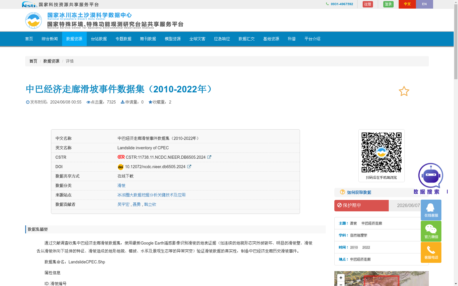Go to 数据资源 in the breadcrumb
This screenshot has height=286, width=458.
coord(52,61)
